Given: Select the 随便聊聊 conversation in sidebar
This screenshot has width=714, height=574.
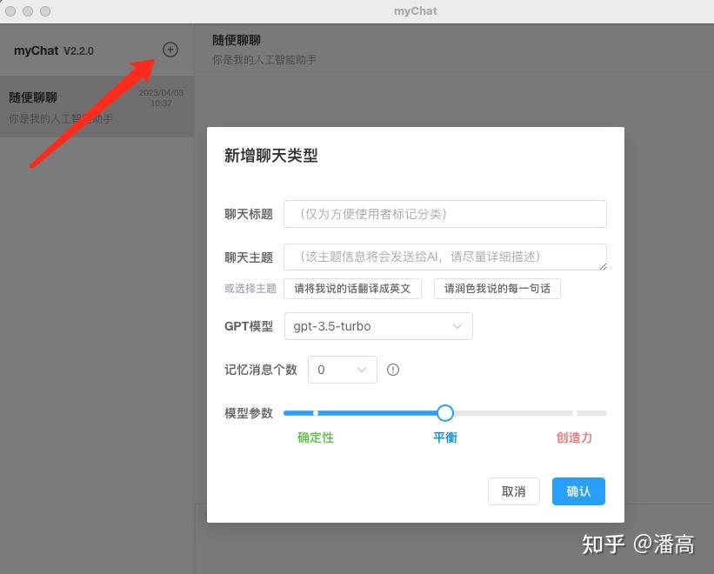Looking at the screenshot, I should pyautogui.click(x=96, y=106).
